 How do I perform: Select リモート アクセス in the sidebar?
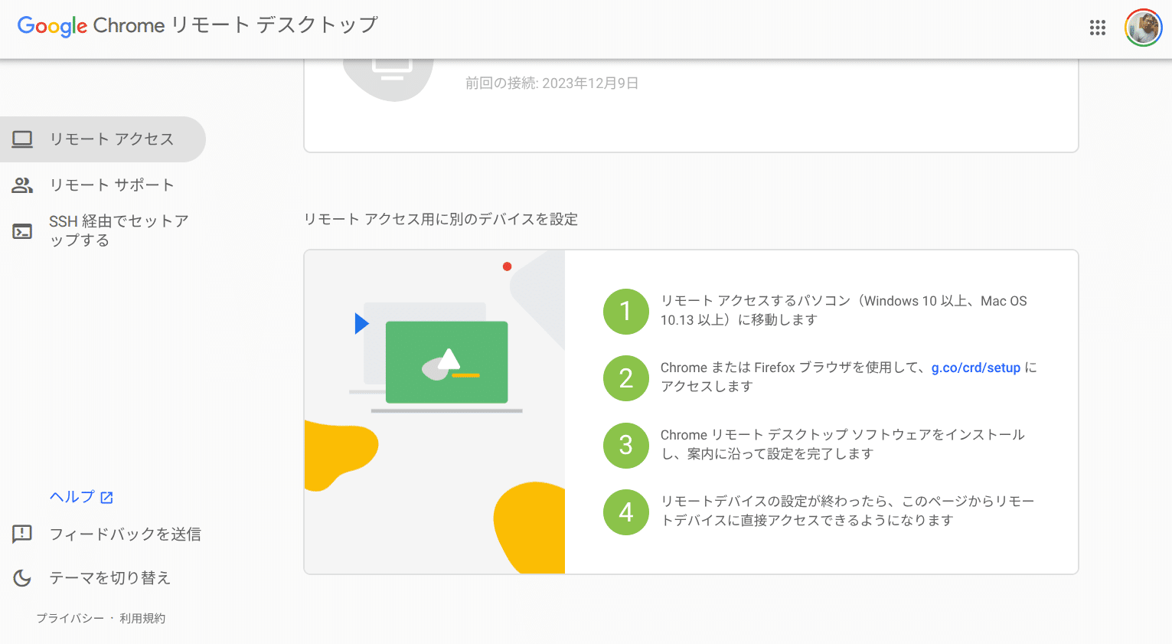coord(111,139)
